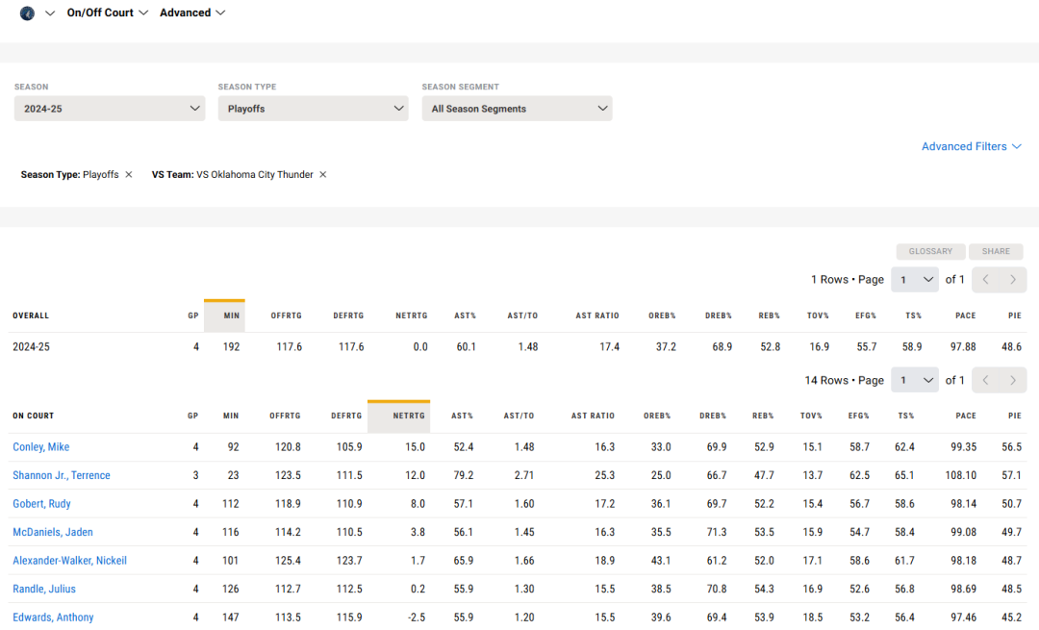Screen dimensions: 1039x630
Task: Open the Season Type Playoffs dropdown
Action: point(313,109)
